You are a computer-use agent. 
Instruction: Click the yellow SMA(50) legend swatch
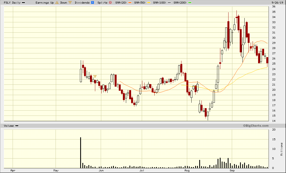pyautogui.click(x=149, y=3)
